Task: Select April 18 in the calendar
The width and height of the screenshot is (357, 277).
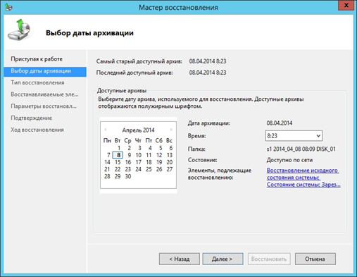Action: [x=149, y=162]
